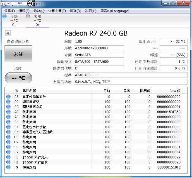This screenshot has width=192, height=178.
Task: Click buffer size field >= 32 MB
Action: pyautogui.click(x=174, y=41)
